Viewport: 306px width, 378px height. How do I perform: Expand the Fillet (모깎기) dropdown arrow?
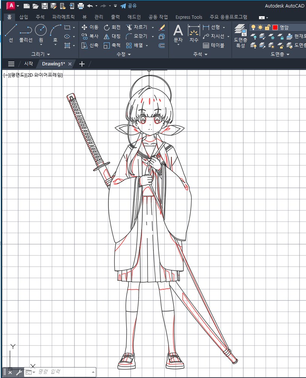153,36
